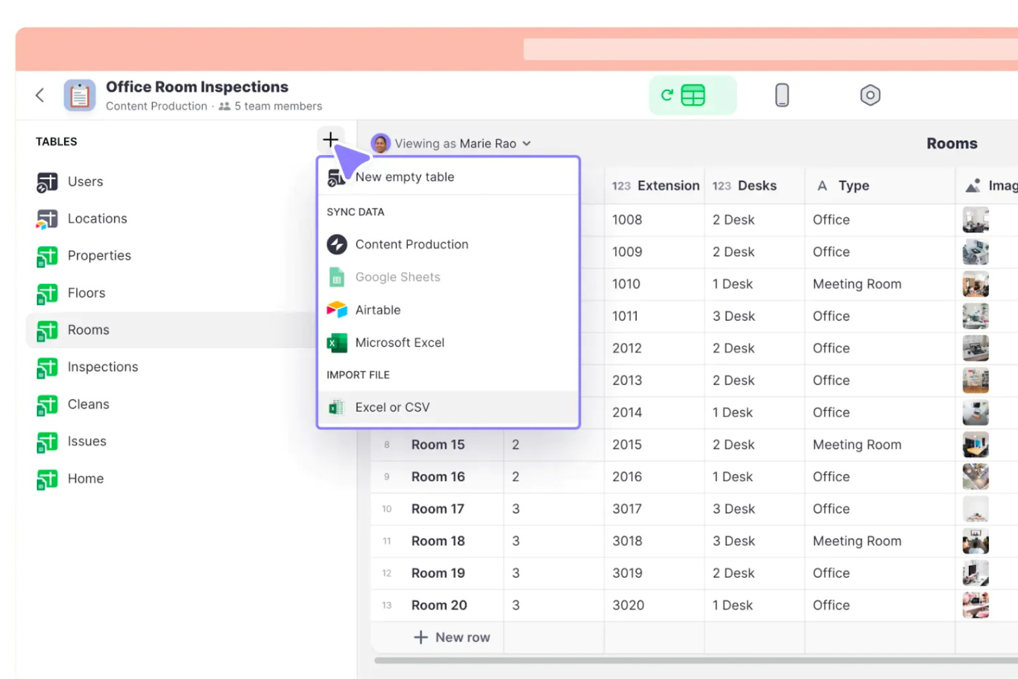The image size is (1018, 679).
Task: Click the Office Room Inspections clipboard app icon
Action: pyautogui.click(x=80, y=95)
